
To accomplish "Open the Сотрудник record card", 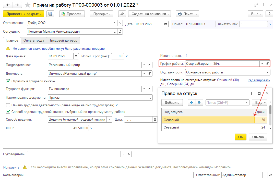I will coord(120,32).
